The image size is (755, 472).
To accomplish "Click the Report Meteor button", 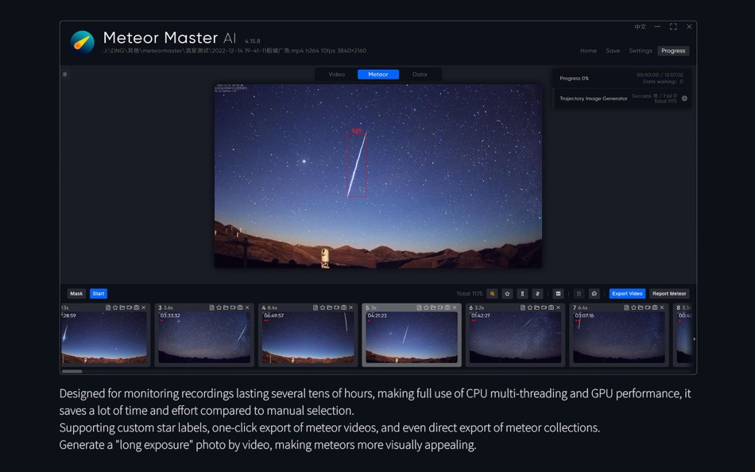I will coord(670,293).
